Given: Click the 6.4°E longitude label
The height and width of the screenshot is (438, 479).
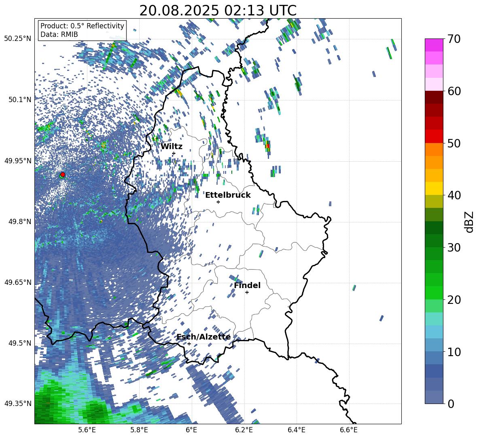Looking at the screenshot, I should [296, 430].
